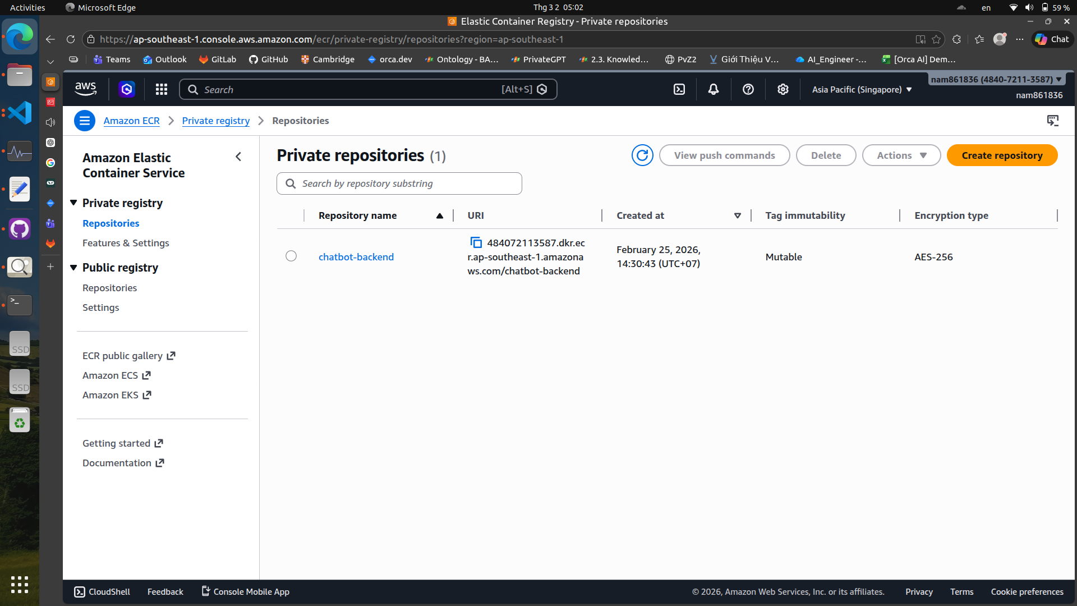Open the Actions dropdown
Image resolution: width=1077 pixels, height=606 pixels.
[901, 155]
